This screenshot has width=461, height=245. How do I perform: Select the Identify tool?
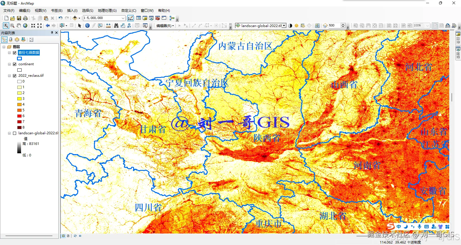point(87,26)
